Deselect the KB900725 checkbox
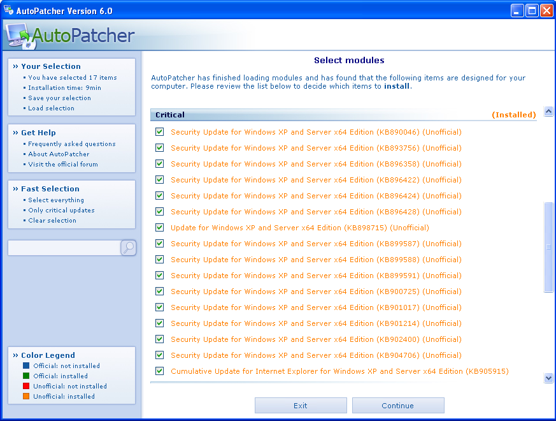Image resolution: width=556 pixels, height=421 pixels. 160,292
